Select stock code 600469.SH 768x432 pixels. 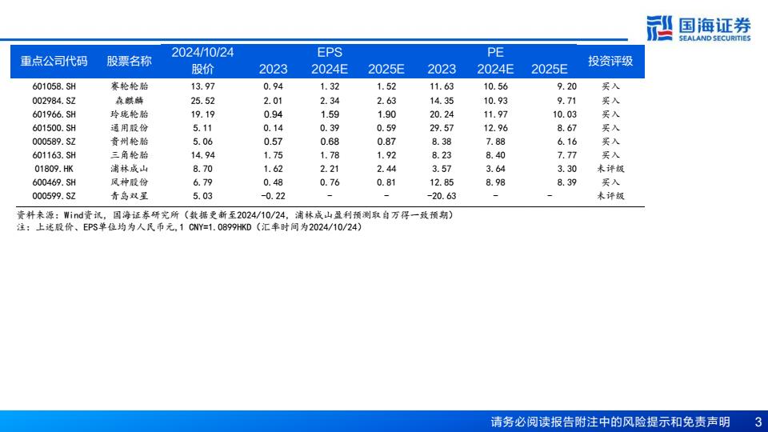[x=54, y=182]
